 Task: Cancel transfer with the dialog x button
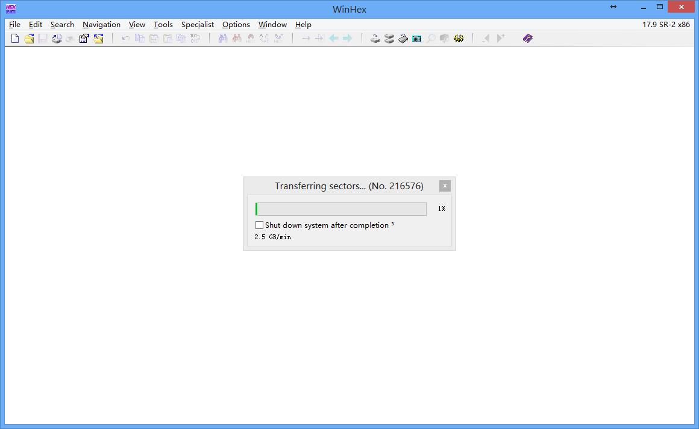pos(445,186)
